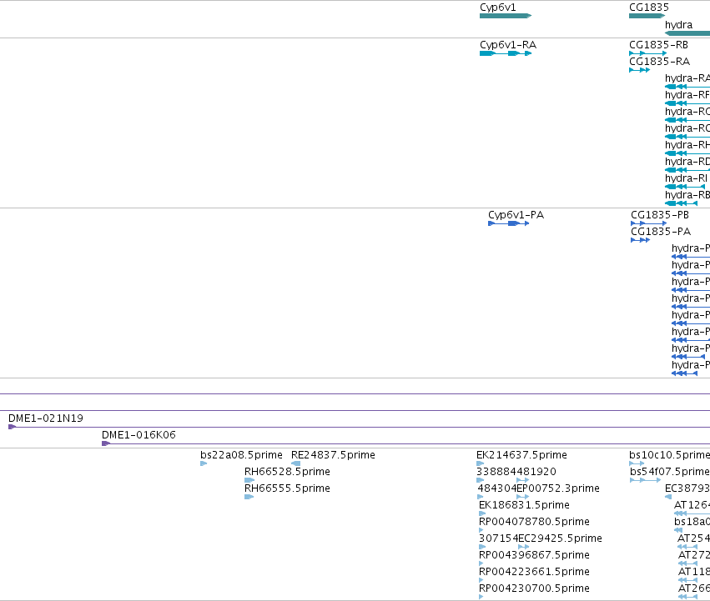
Task: Select transcript CG1835-RB
Action: 647,53
